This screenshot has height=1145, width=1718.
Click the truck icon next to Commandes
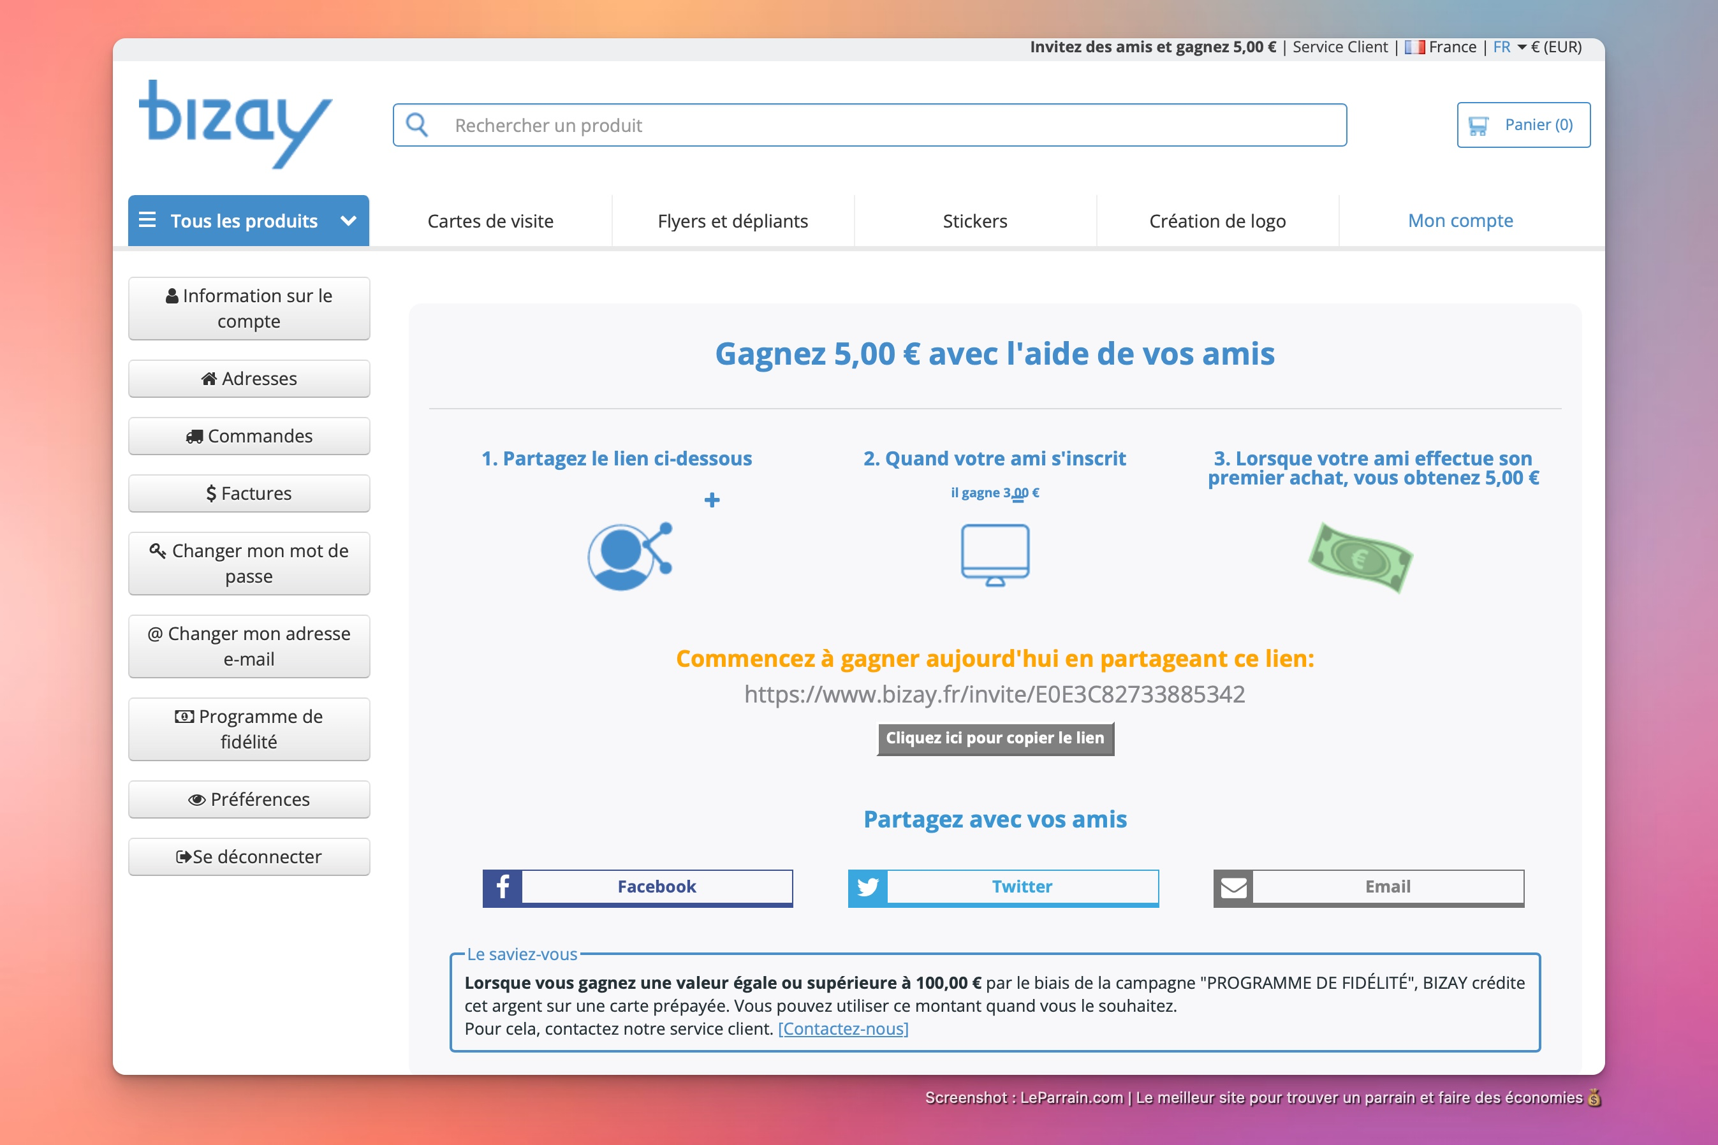click(x=195, y=435)
